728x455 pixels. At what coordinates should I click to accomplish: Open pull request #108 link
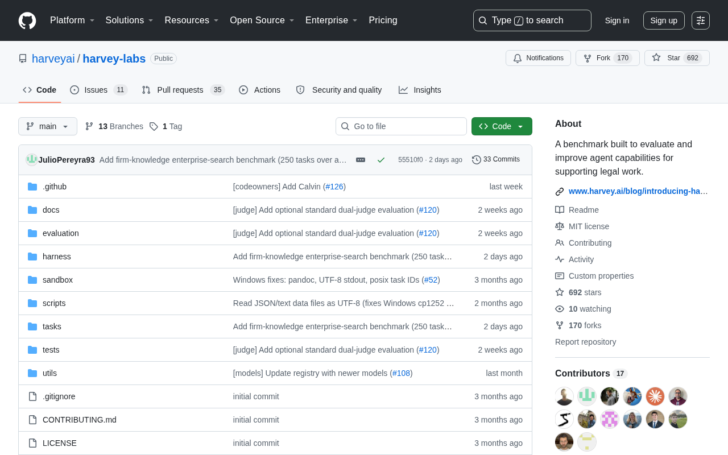[401, 373]
